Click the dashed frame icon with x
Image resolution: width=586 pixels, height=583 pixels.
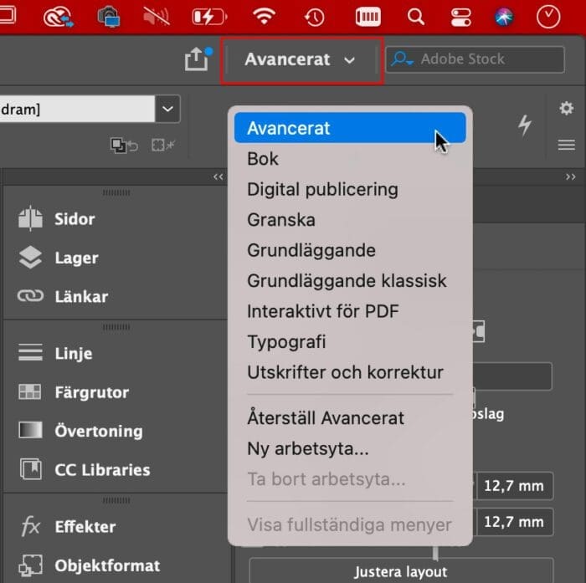[x=163, y=145]
